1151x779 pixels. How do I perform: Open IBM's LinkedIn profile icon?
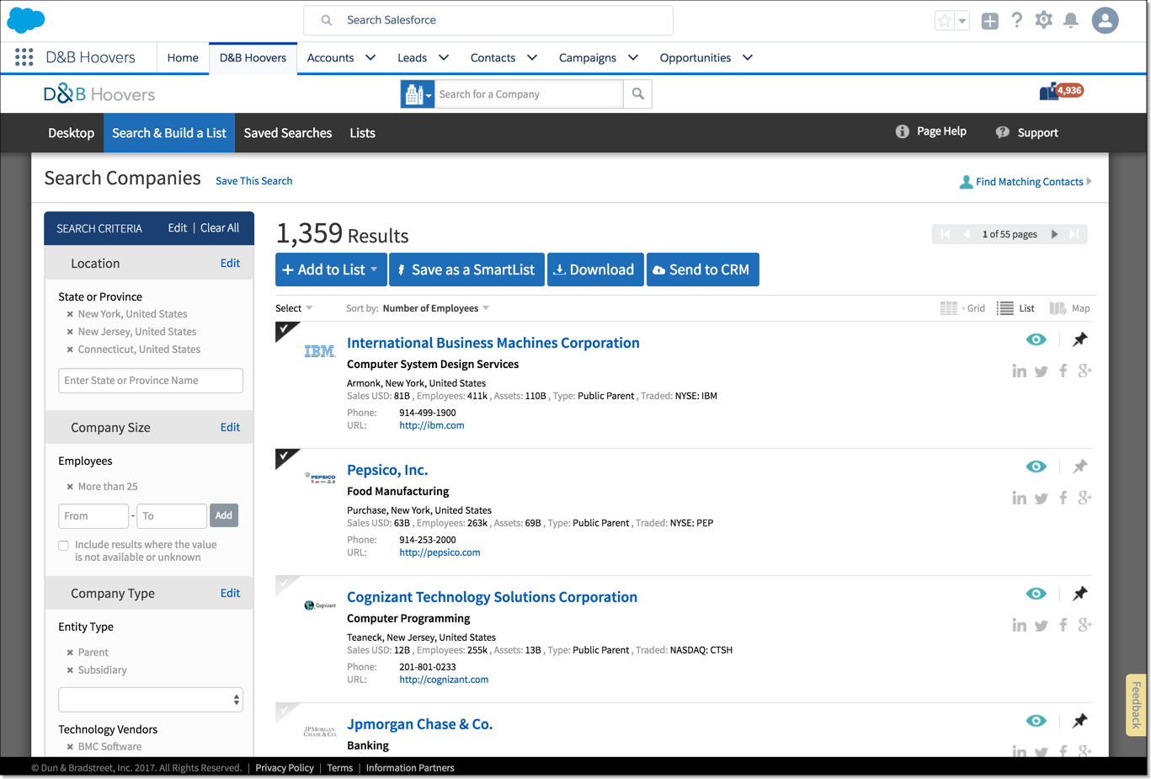[x=1020, y=370]
